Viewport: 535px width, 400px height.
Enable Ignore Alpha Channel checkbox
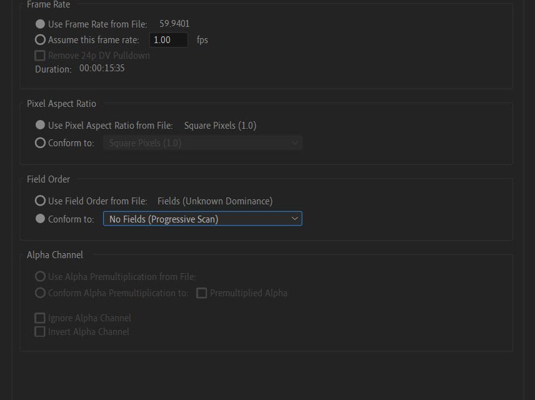pos(40,318)
